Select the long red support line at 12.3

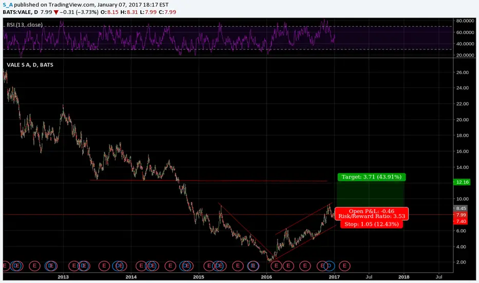[x=208, y=181]
